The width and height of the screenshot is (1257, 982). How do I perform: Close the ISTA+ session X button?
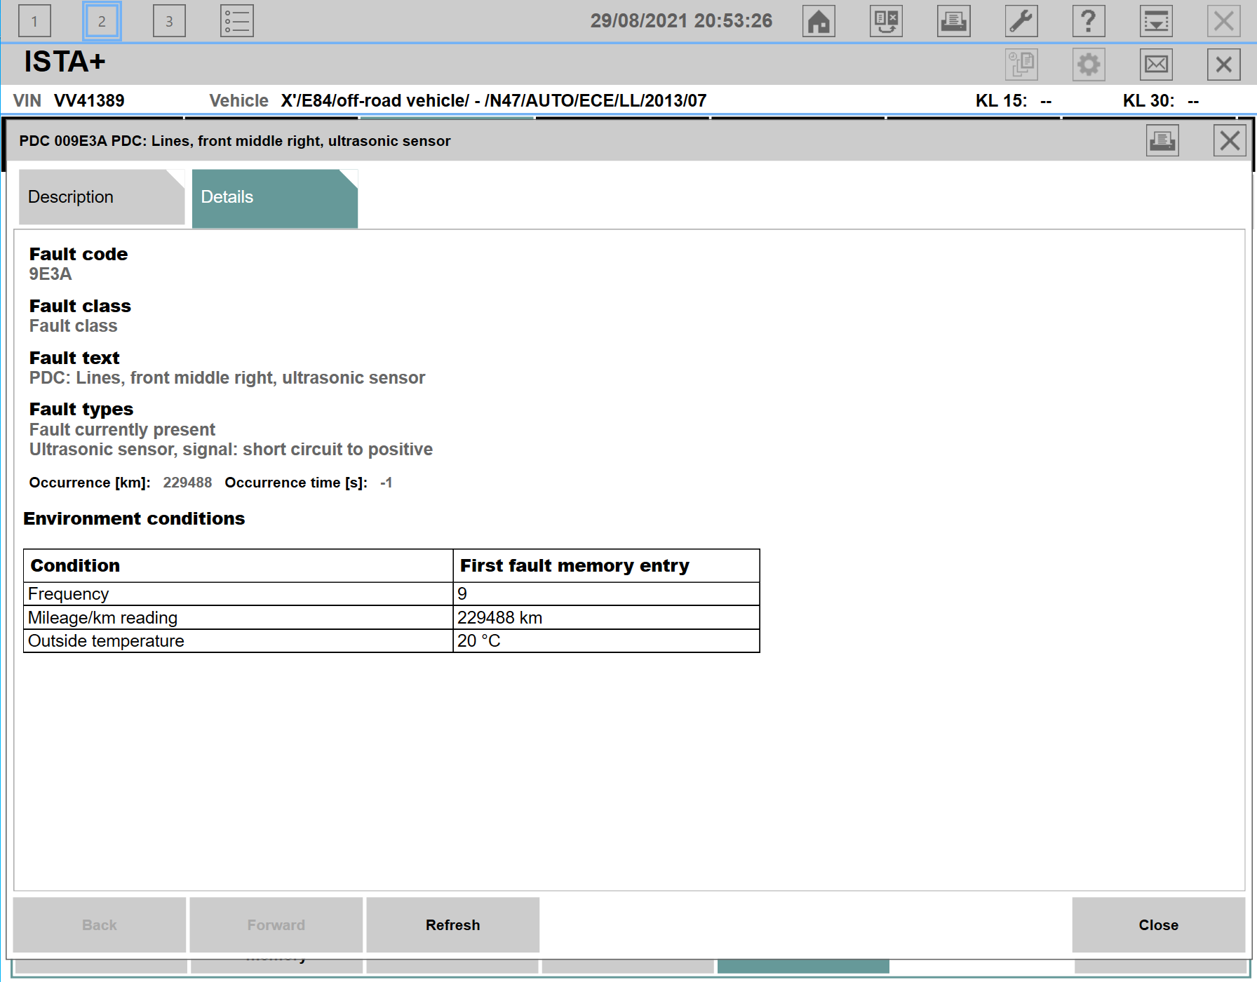click(x=1224, y=65)
